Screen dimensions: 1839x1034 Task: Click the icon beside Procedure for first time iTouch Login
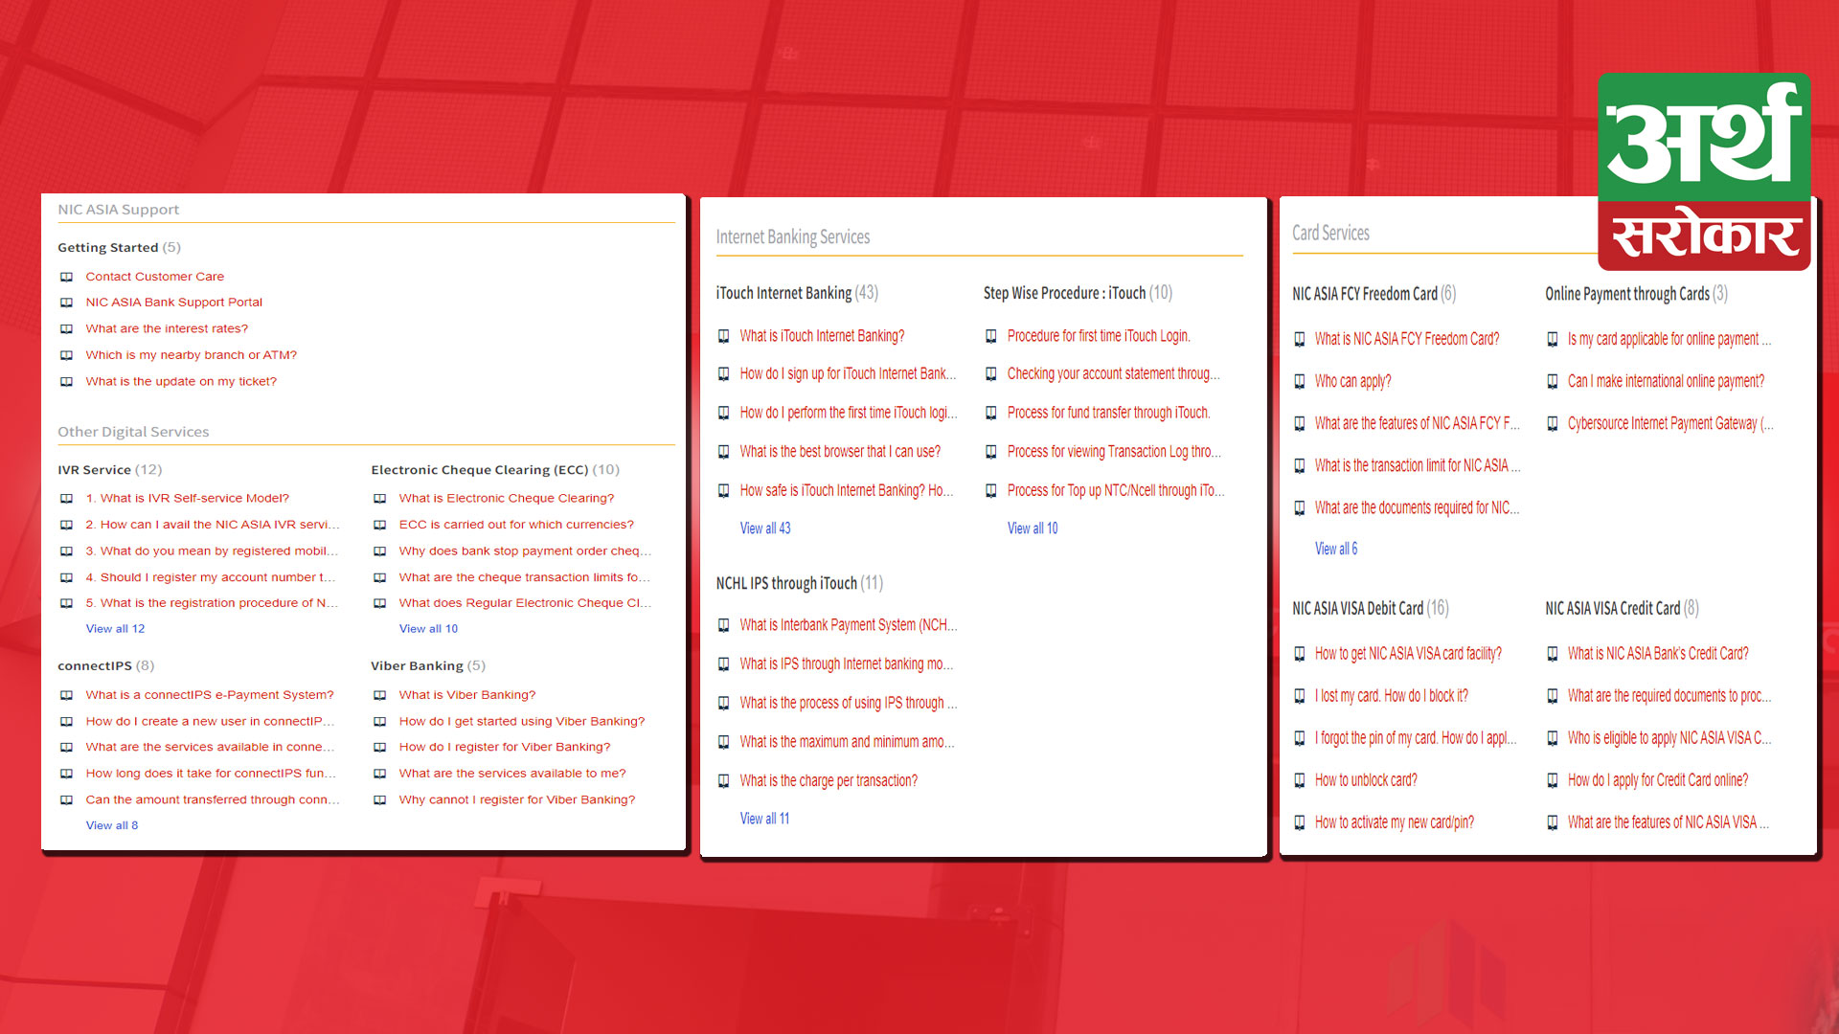coord(990,336)
